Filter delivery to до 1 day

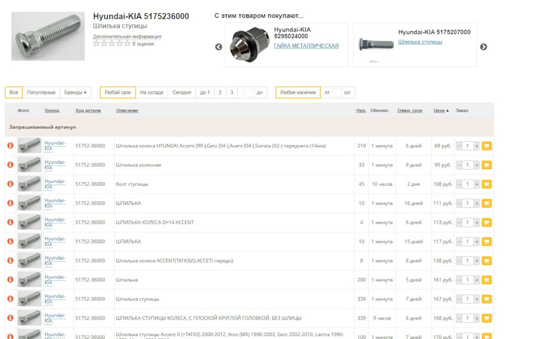pyautogui.click(x=205, y=92)
